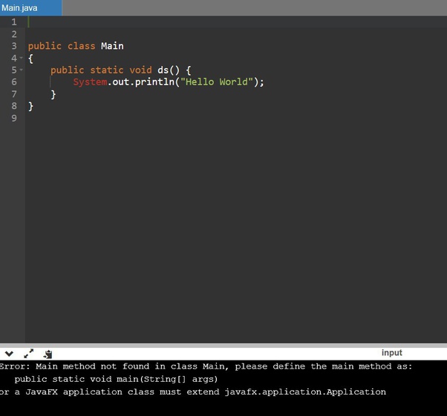Click "Error: Main method not found" console line
This screenshot has height=416, width=447.
click(206, 366)
